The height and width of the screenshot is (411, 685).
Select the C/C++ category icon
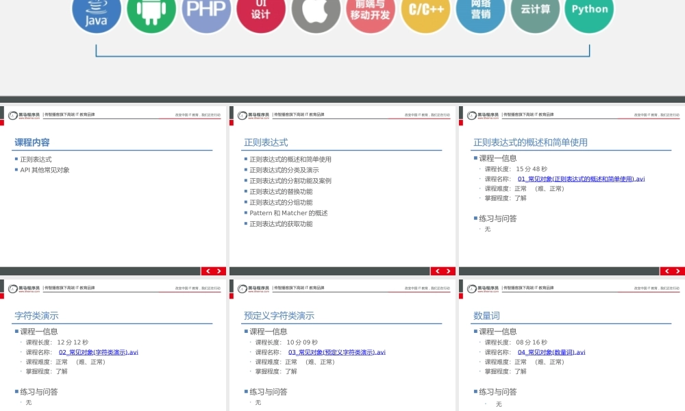(x=425, y=12)
